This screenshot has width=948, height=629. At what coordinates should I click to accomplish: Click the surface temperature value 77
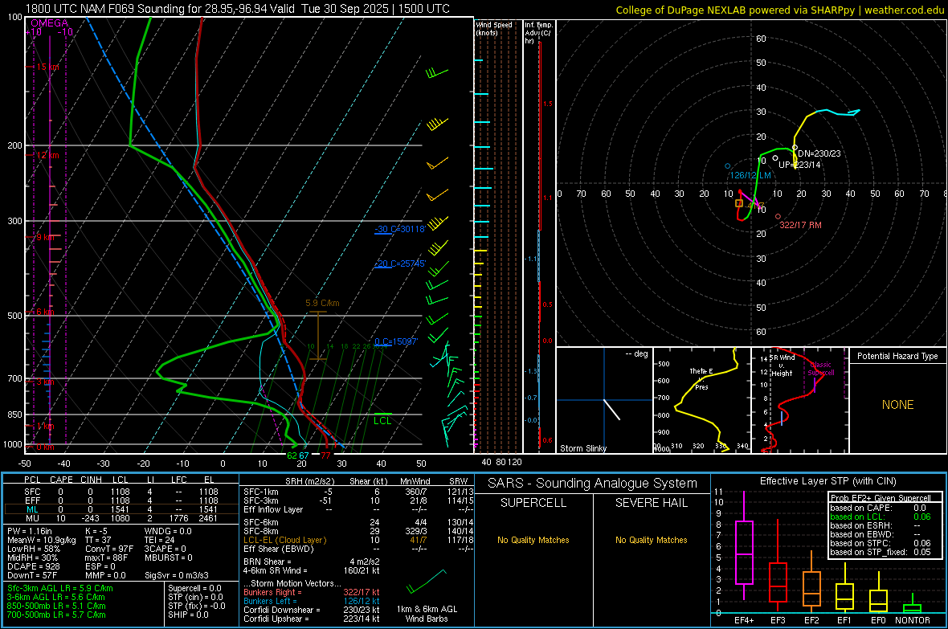[326, 455]
